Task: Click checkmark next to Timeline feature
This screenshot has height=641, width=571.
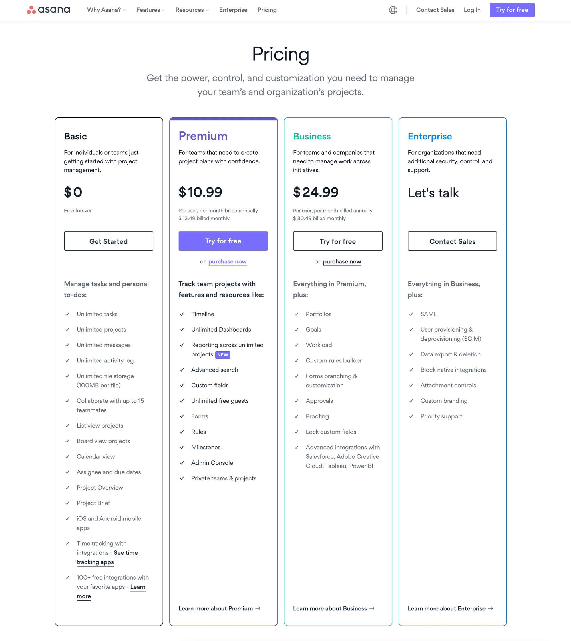Action: pyautogui.click(x=182, y=314)
